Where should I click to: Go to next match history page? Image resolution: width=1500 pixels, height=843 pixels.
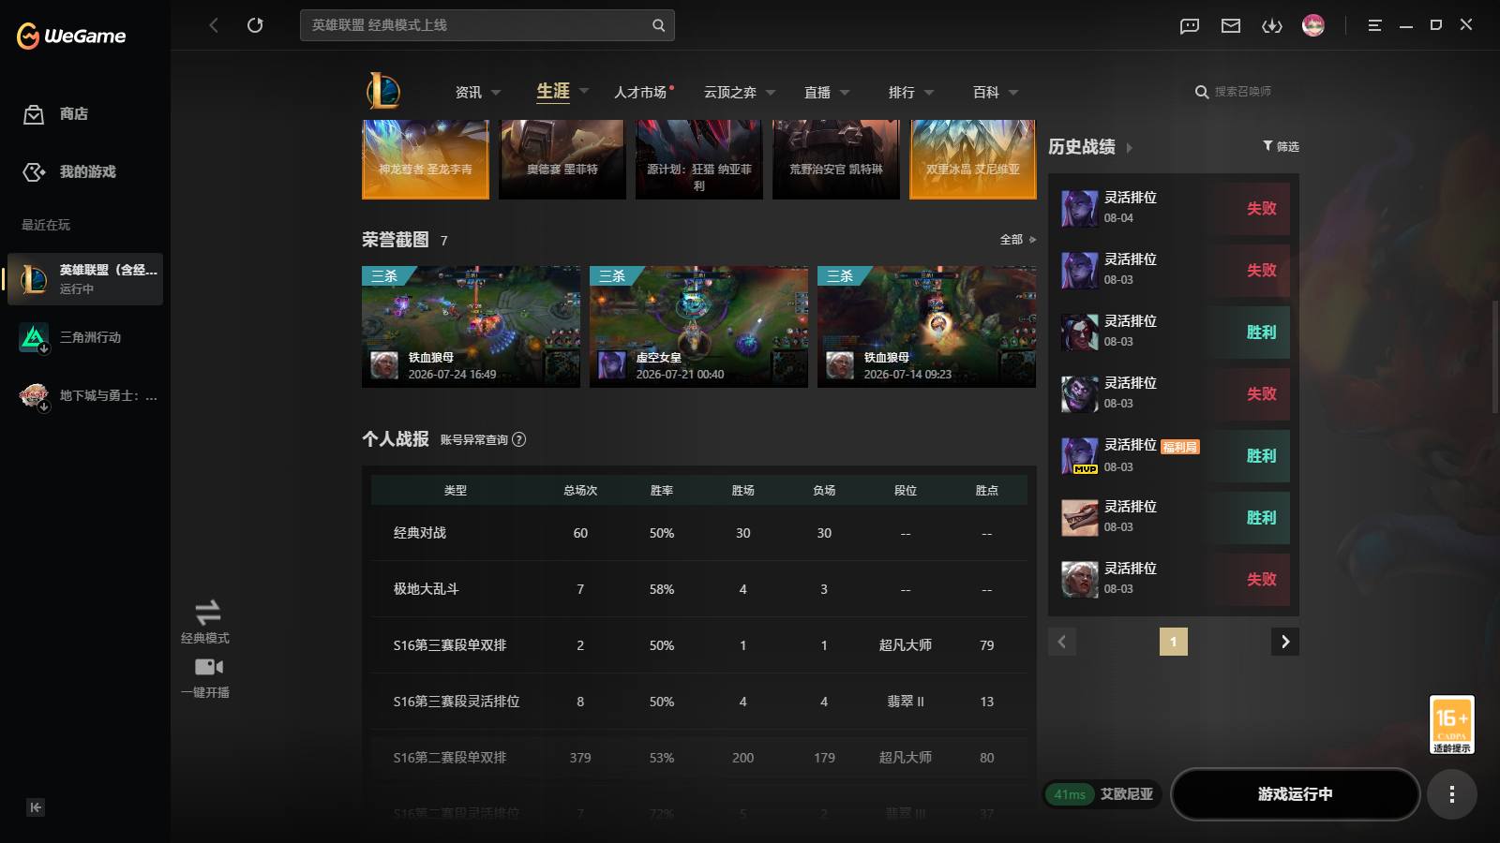coord(1285,642)
